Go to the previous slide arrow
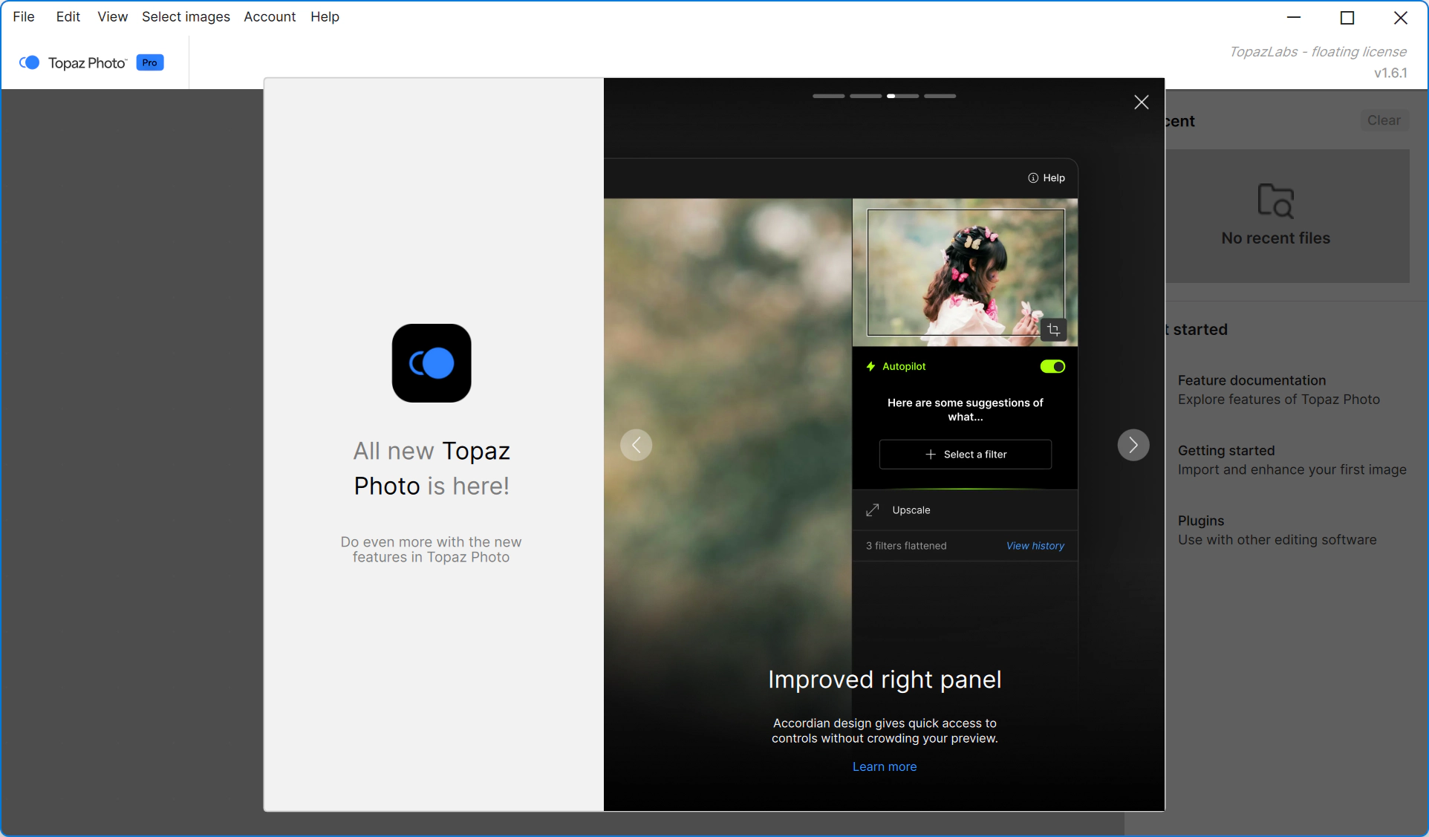The height and width of the screenshot is (837, 1429). pyautogui.click(x=637, y=445)
